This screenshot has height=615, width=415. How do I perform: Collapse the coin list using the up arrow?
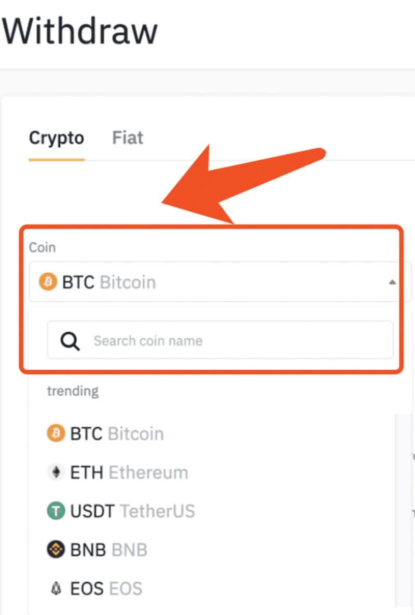tap(392, 282)
